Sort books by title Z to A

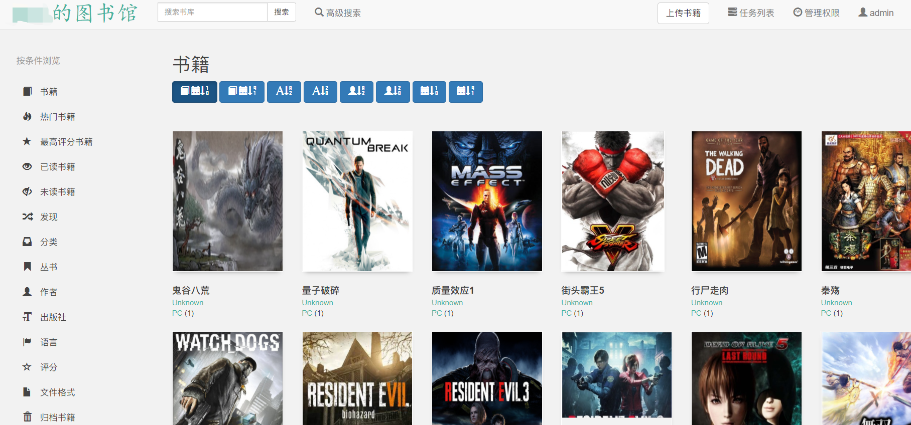(320, 92)
